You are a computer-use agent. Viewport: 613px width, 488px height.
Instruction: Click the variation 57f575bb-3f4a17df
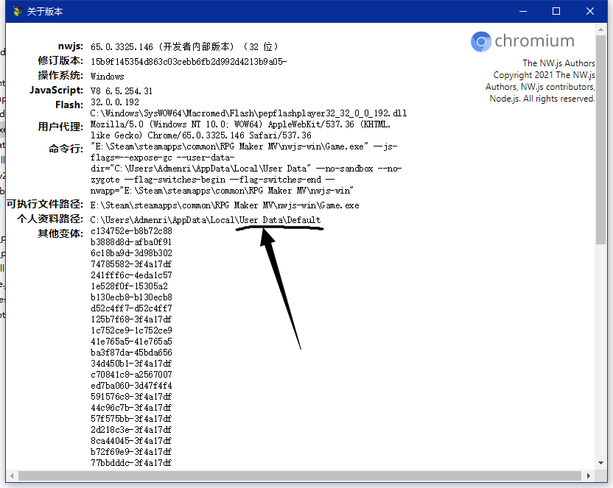pyautogui.click(x=131, y=419)
